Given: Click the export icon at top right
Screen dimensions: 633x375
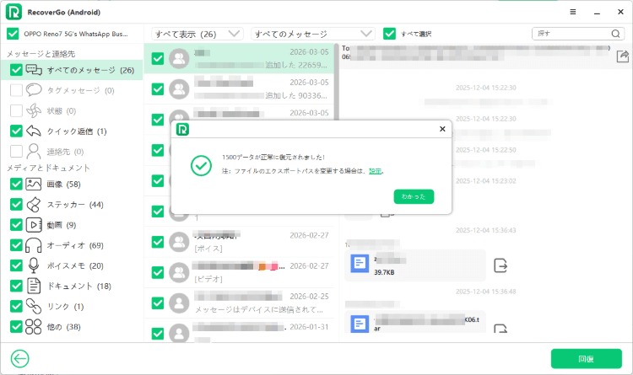Looking at the screenshot, I should point(622,56).
